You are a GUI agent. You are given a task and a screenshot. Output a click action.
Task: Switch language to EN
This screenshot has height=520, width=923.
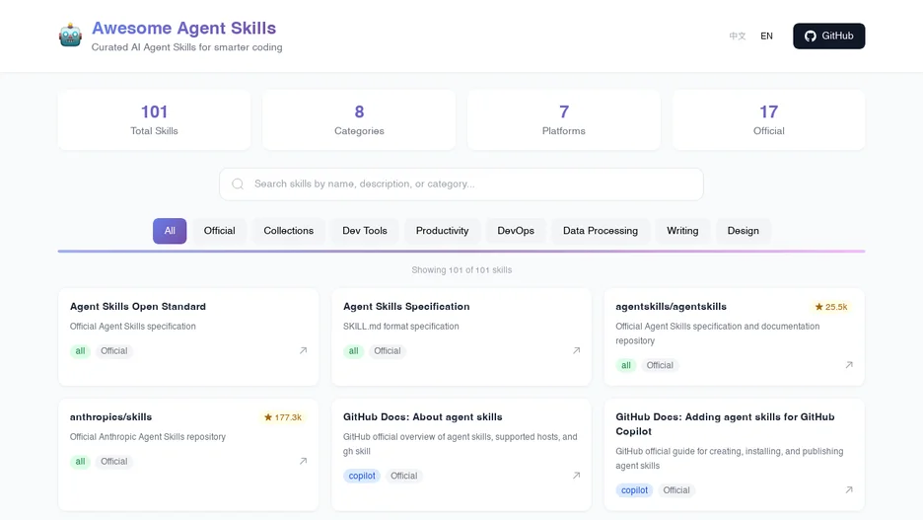click(x=766, y=36)
